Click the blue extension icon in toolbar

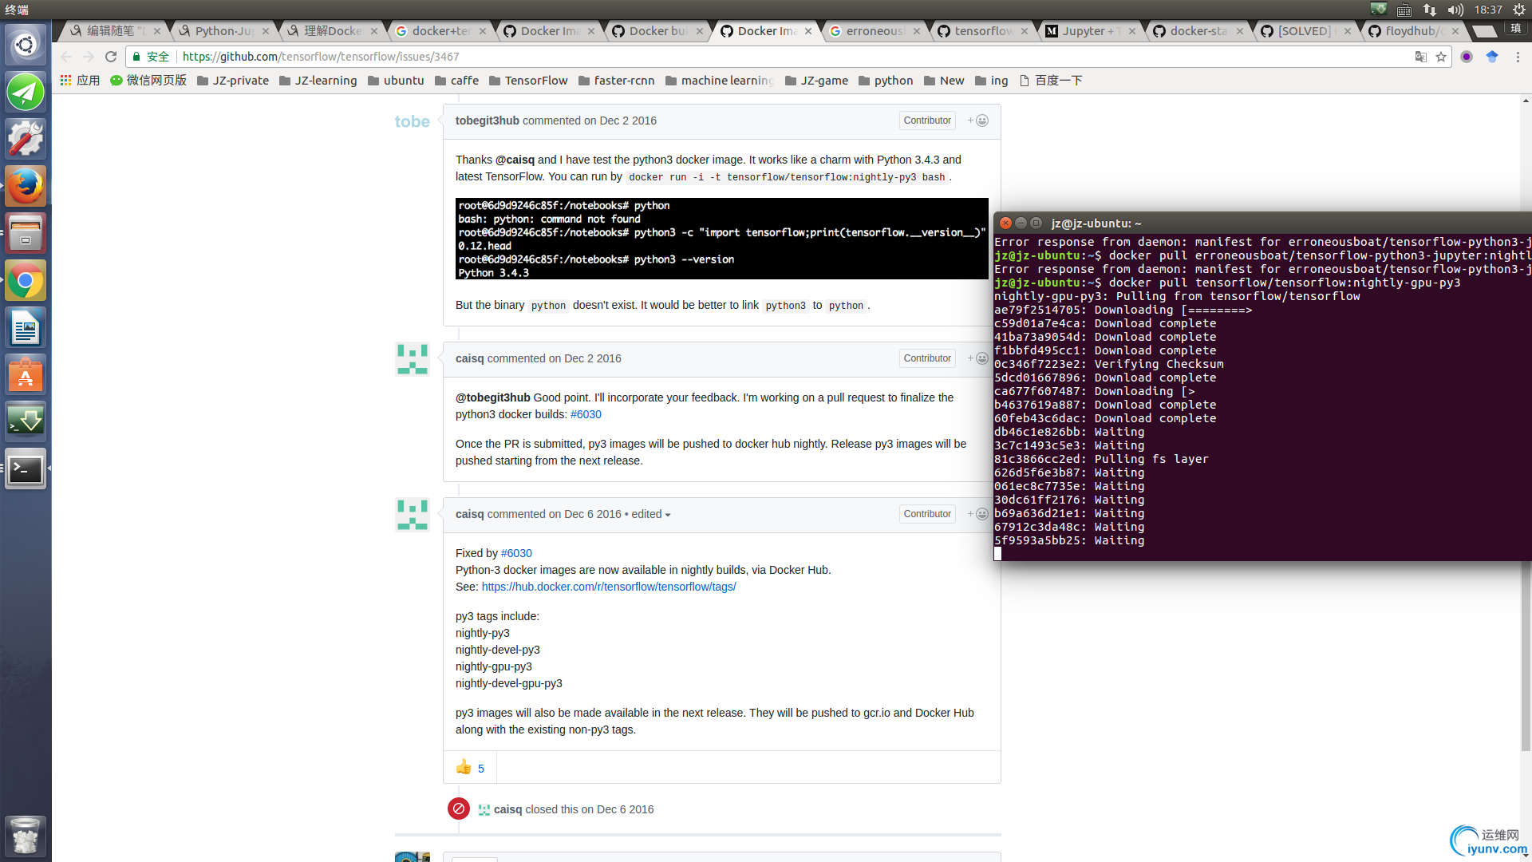[x=1492, y=57]
